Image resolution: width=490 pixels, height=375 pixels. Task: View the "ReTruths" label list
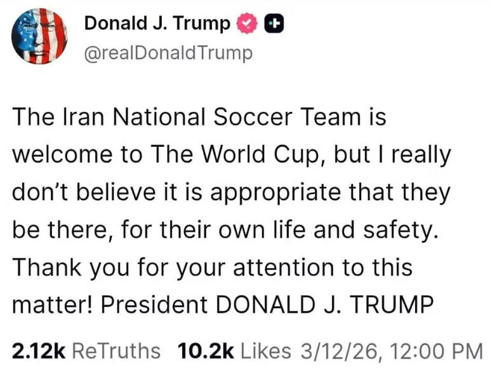116,350
